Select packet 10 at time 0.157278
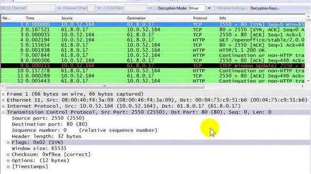311x174 pixels. tap(153, 71)
